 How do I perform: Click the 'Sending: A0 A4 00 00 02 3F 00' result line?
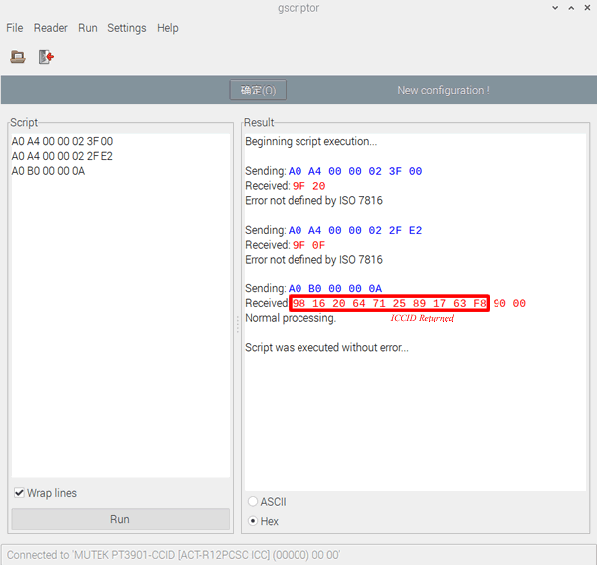[333, 171]
